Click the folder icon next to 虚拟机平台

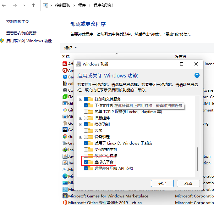pos(91,162)
